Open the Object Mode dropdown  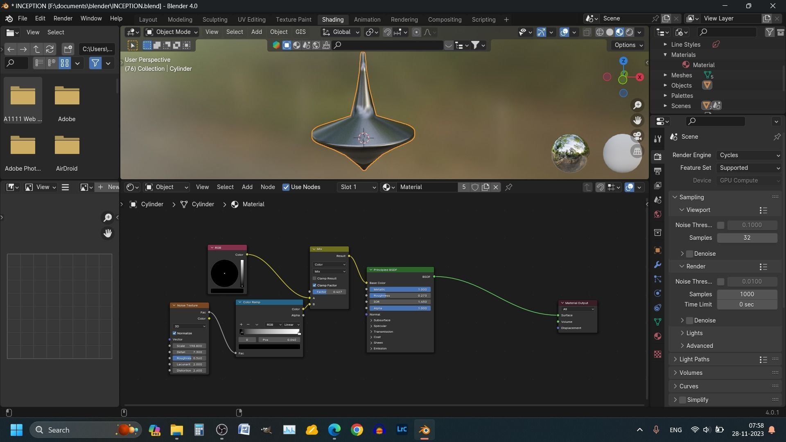coord(172,32)
